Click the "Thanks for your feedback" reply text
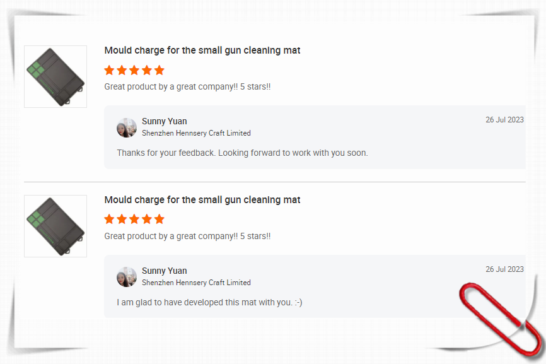Screen dimensions: 546x364 coord(242,153)
